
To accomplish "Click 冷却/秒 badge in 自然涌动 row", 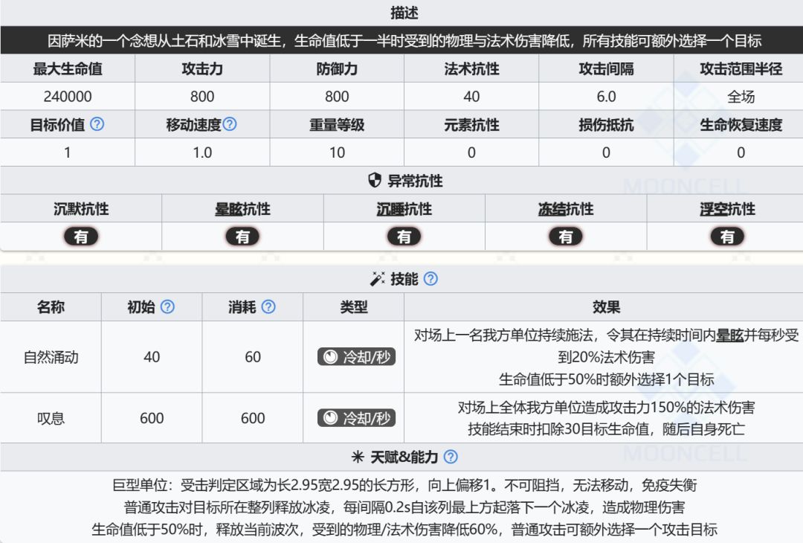I will 356,356.
